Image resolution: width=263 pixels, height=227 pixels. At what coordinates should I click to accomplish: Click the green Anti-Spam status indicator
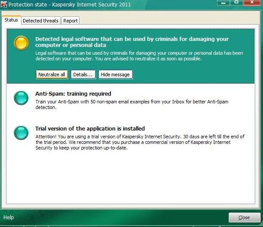(x=21, y=98)
